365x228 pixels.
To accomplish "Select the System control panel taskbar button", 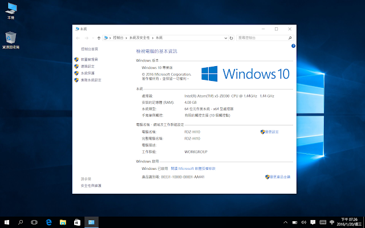I will point(91,222).
